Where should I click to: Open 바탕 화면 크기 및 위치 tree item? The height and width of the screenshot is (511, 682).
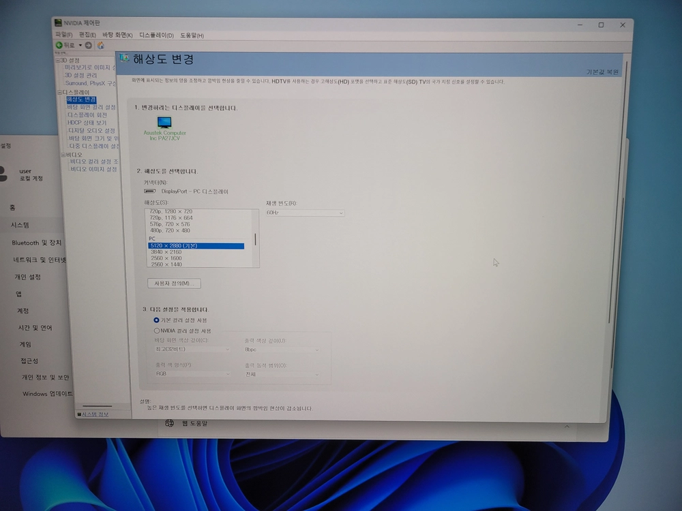93,138
